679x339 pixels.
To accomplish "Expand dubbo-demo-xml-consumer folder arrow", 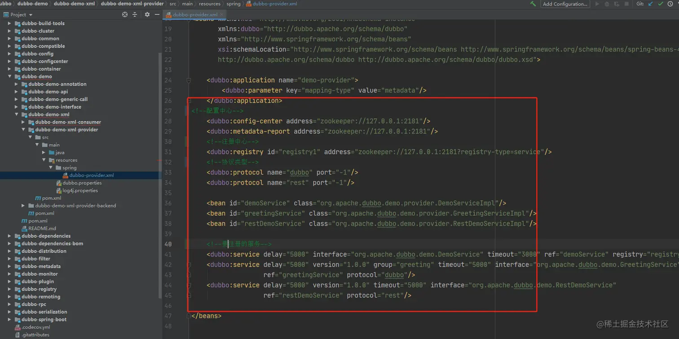I will 23,122.
